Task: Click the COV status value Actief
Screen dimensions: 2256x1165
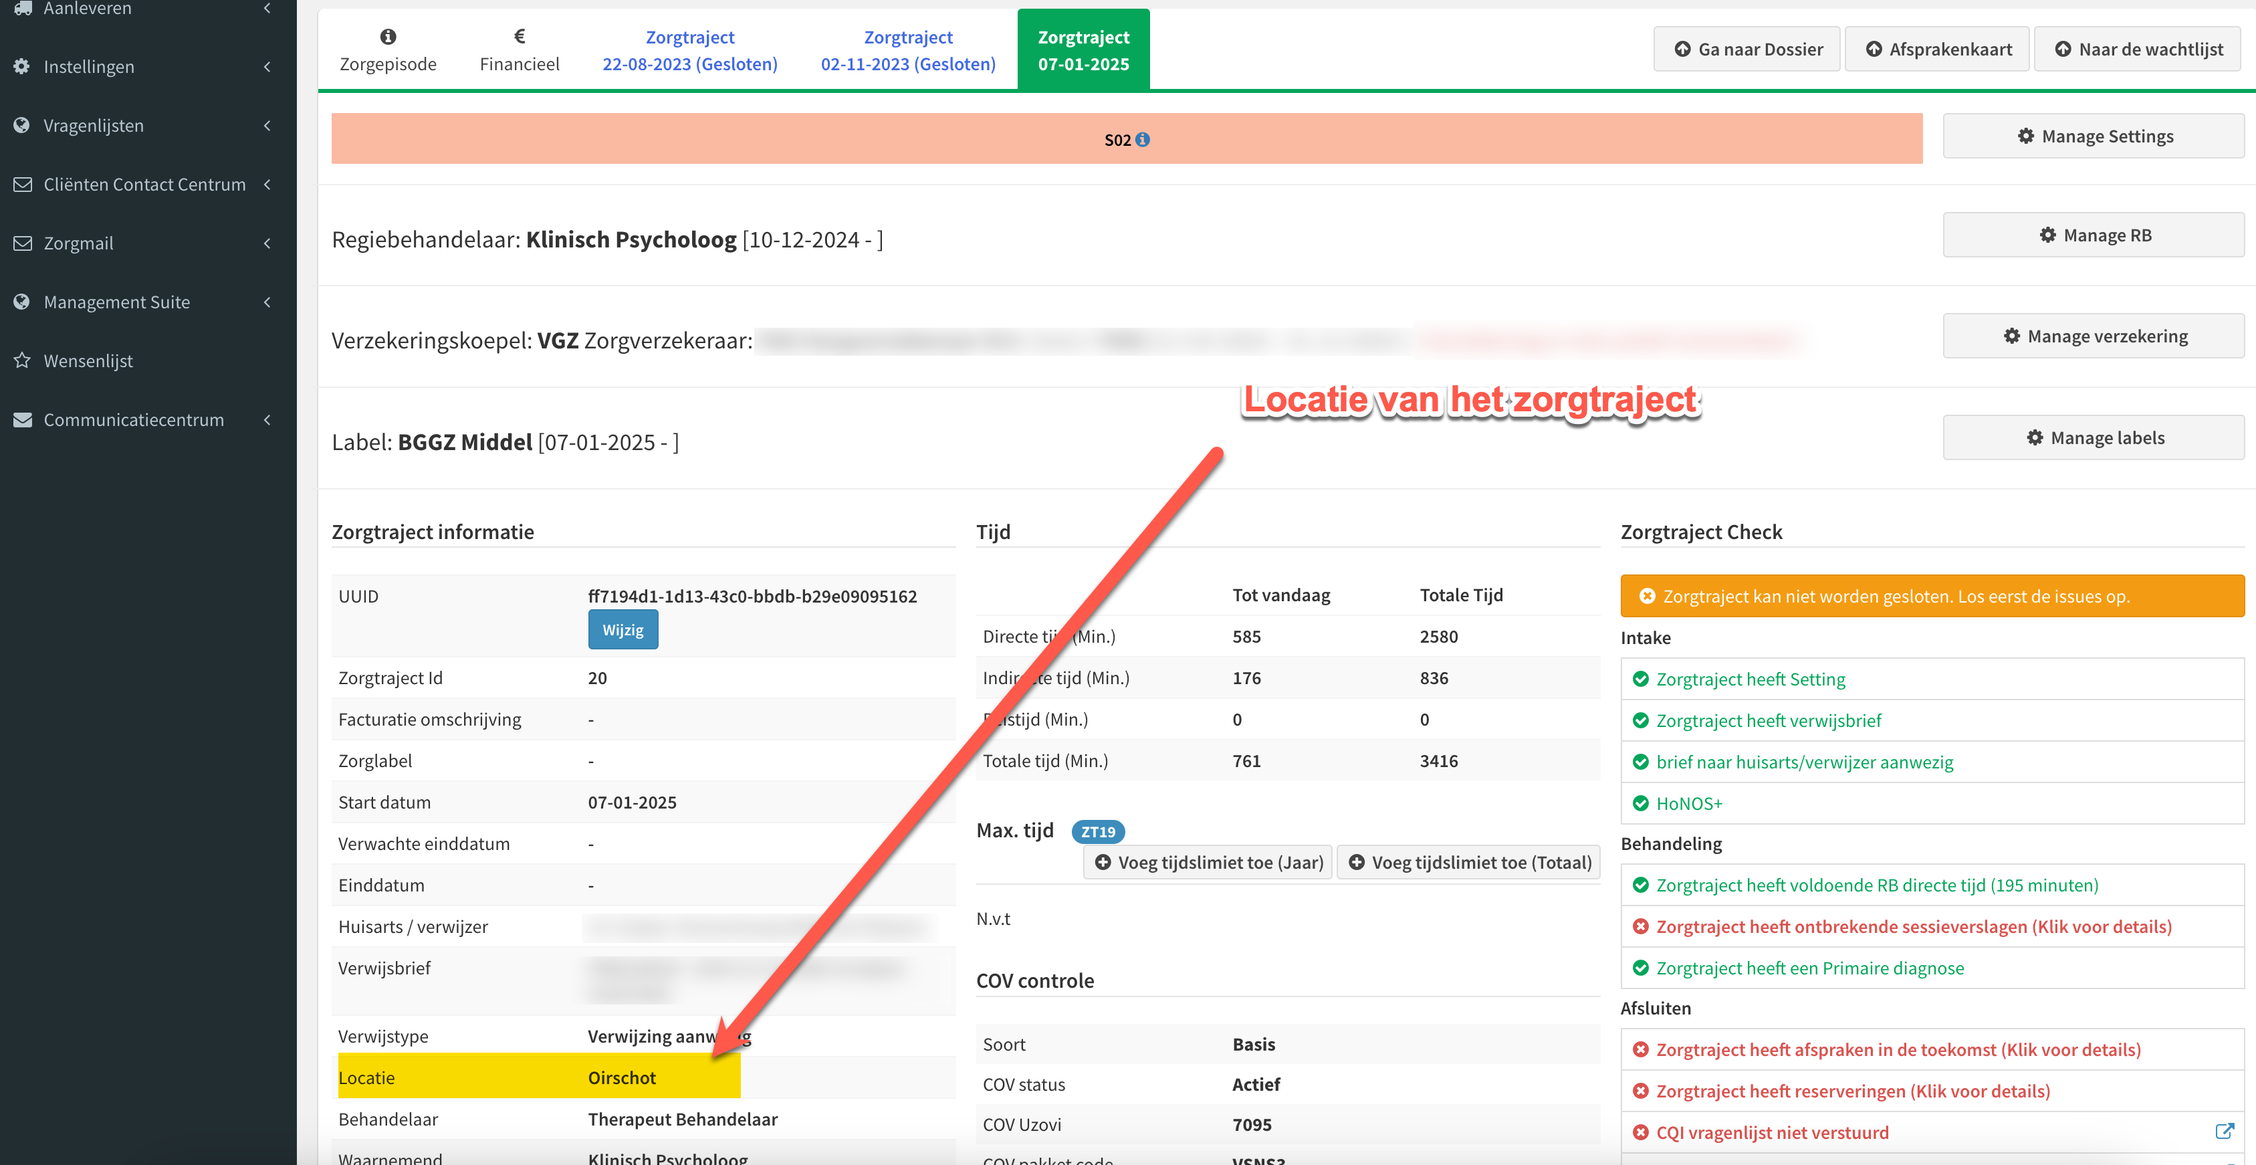Action: click(x=1256, y=1083)
